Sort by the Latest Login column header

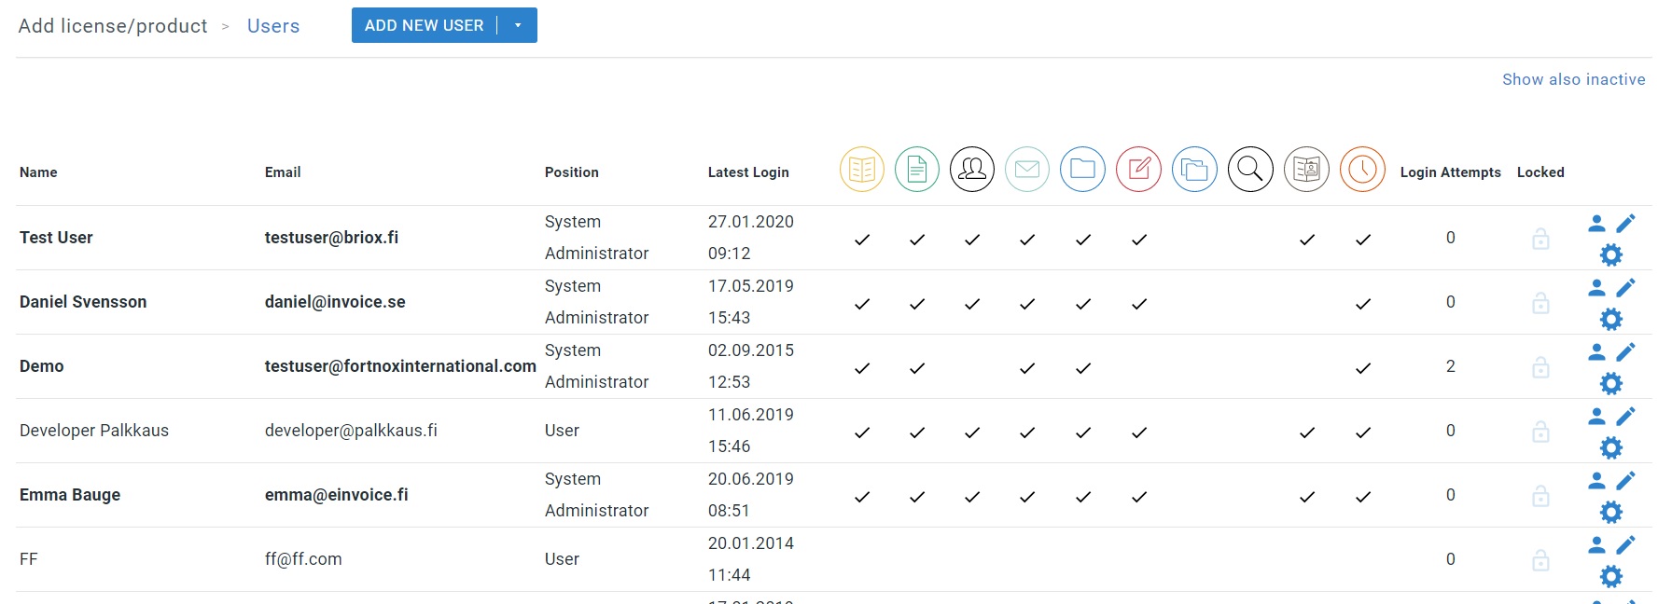[x=748, y=172]
